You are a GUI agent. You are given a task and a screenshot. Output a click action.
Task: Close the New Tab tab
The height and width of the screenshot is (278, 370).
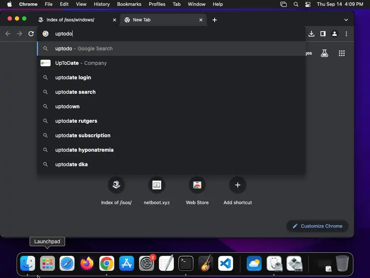[201, 20]
